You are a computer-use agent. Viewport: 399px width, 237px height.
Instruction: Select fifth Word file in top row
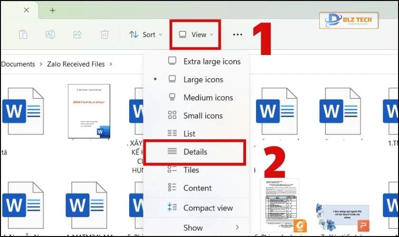(340, 111)
